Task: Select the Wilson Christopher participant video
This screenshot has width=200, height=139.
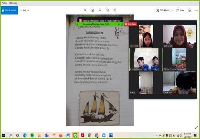Action: 179,60
